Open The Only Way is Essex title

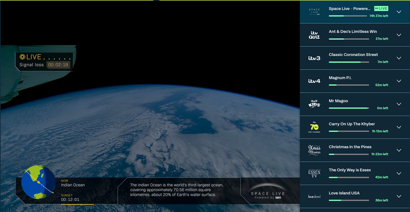pos(350,170)
